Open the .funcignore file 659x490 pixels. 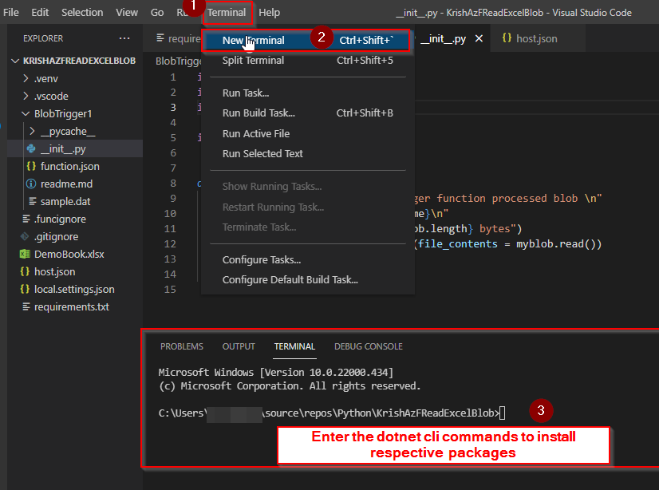pos(60,219)
